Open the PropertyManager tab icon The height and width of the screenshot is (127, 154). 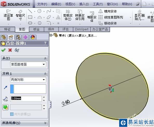point(11,37)
